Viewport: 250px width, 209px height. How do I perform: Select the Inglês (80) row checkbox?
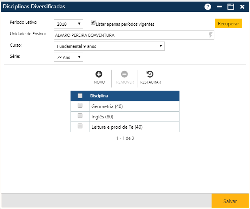(x=80, y=116)
